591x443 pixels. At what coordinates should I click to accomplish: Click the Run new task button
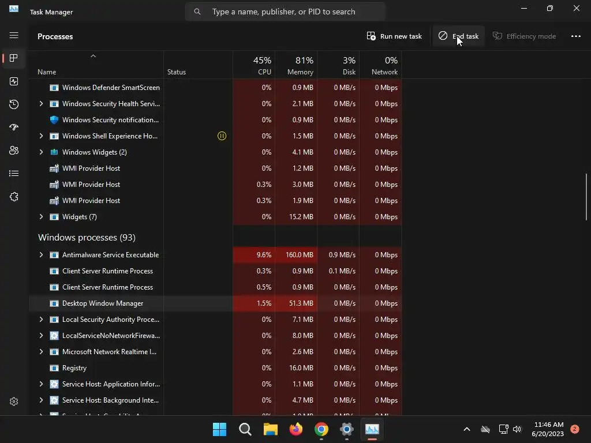tap(394, 36)
